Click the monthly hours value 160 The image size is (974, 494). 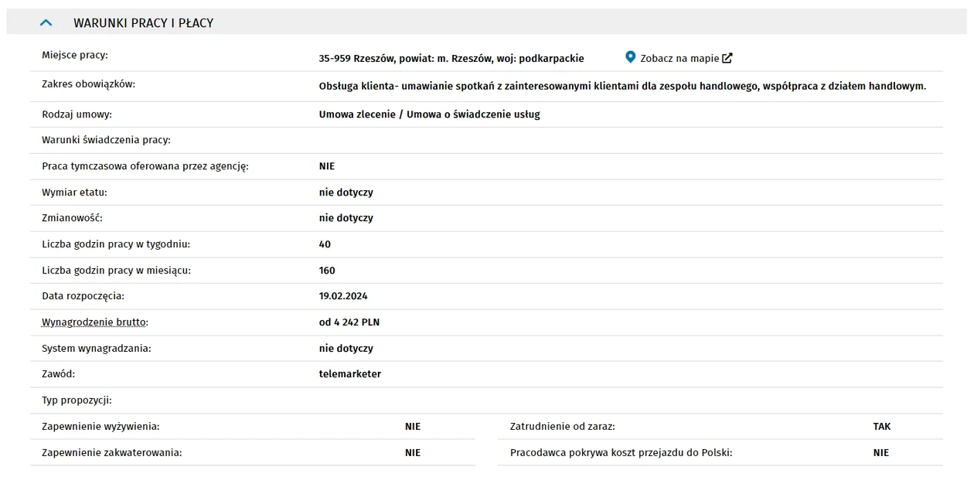(327, 271)
